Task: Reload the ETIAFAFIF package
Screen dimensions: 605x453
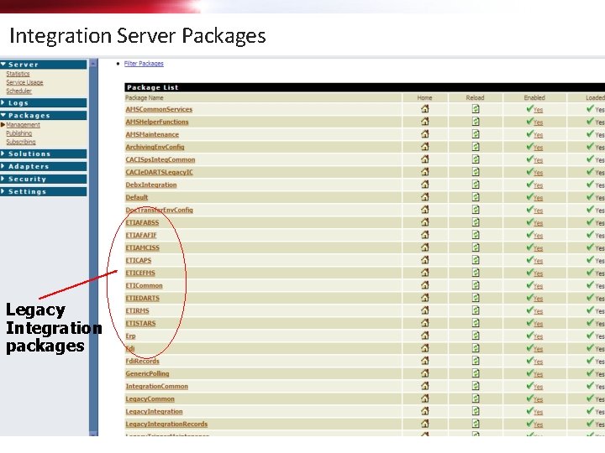Action: coord(476,235)
